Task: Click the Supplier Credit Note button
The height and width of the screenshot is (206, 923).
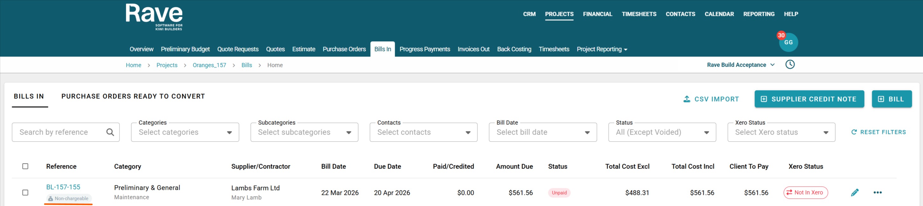Action: 809,99
